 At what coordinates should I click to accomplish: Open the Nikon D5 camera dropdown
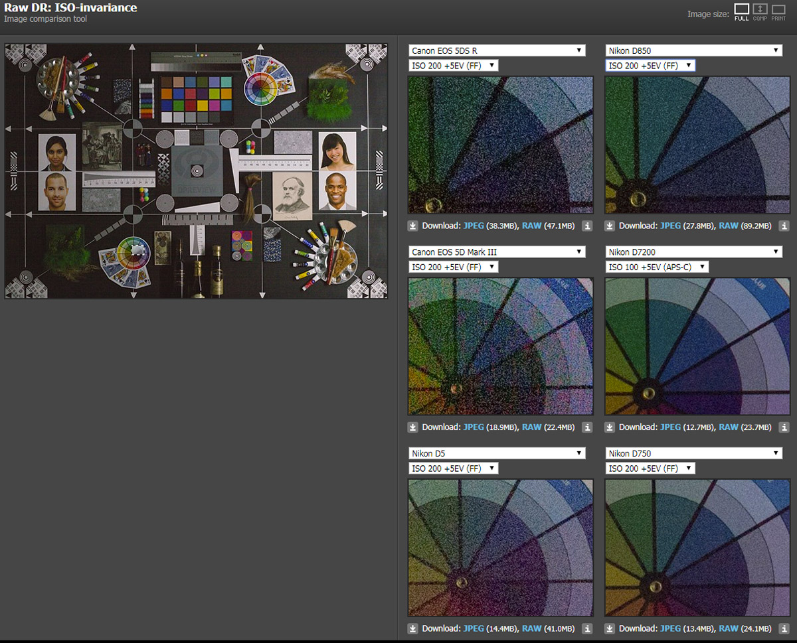(497, 453)
